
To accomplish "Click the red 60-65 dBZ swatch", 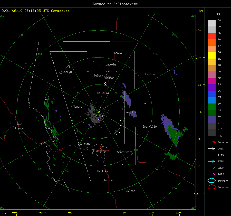I will pos(211,36).
